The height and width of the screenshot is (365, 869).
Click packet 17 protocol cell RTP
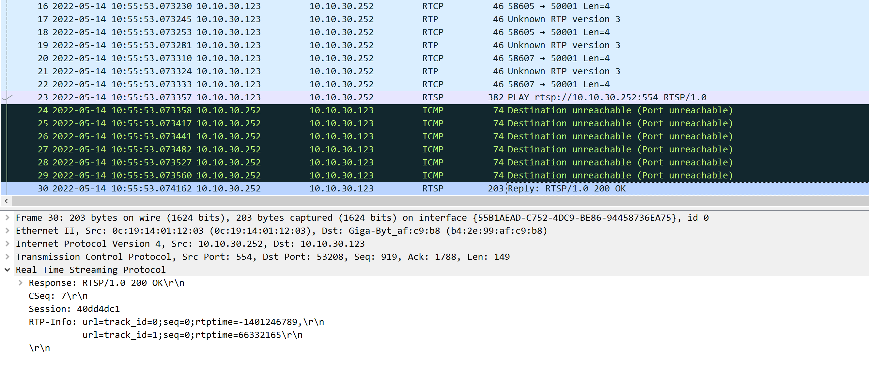pos(430,19)
